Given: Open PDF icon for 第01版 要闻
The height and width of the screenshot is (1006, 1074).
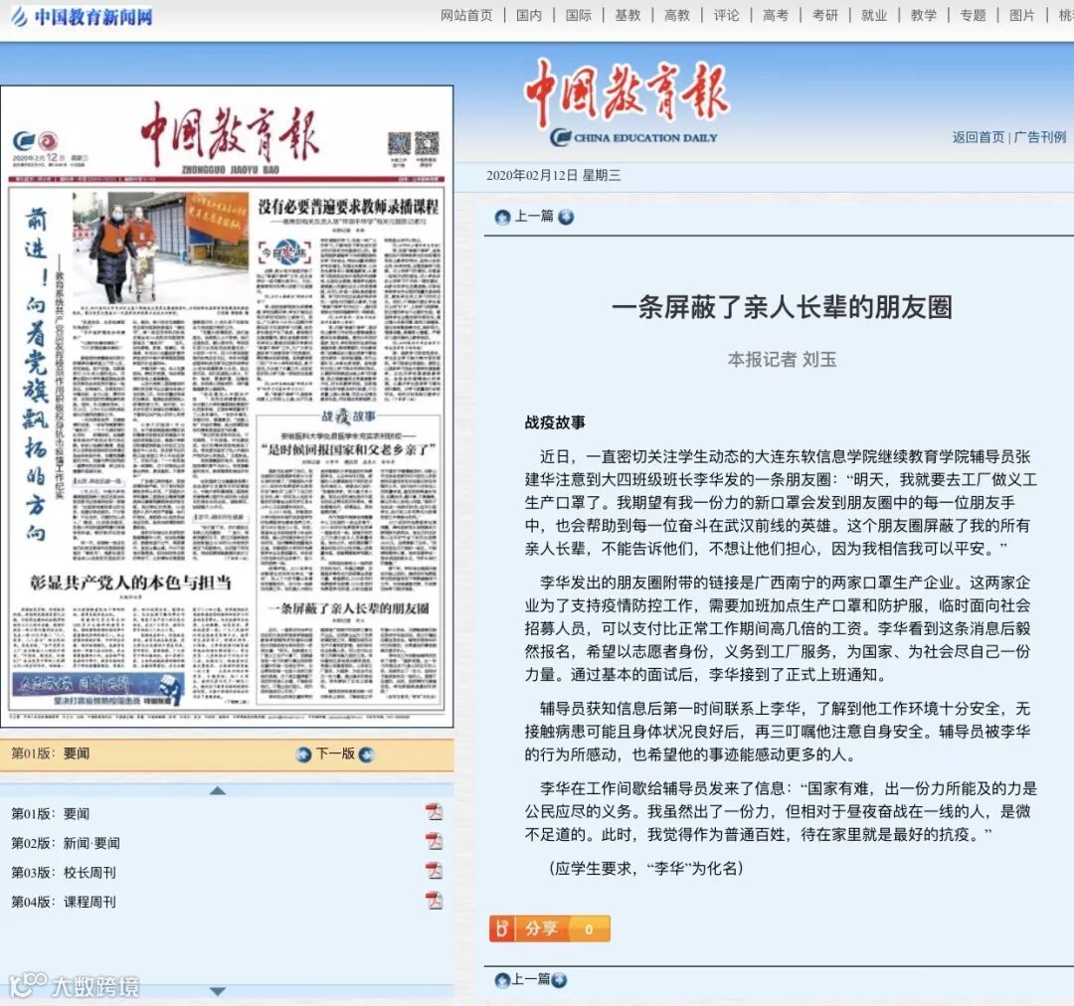Looking at the screenshot, I should [x=435, y=812].
